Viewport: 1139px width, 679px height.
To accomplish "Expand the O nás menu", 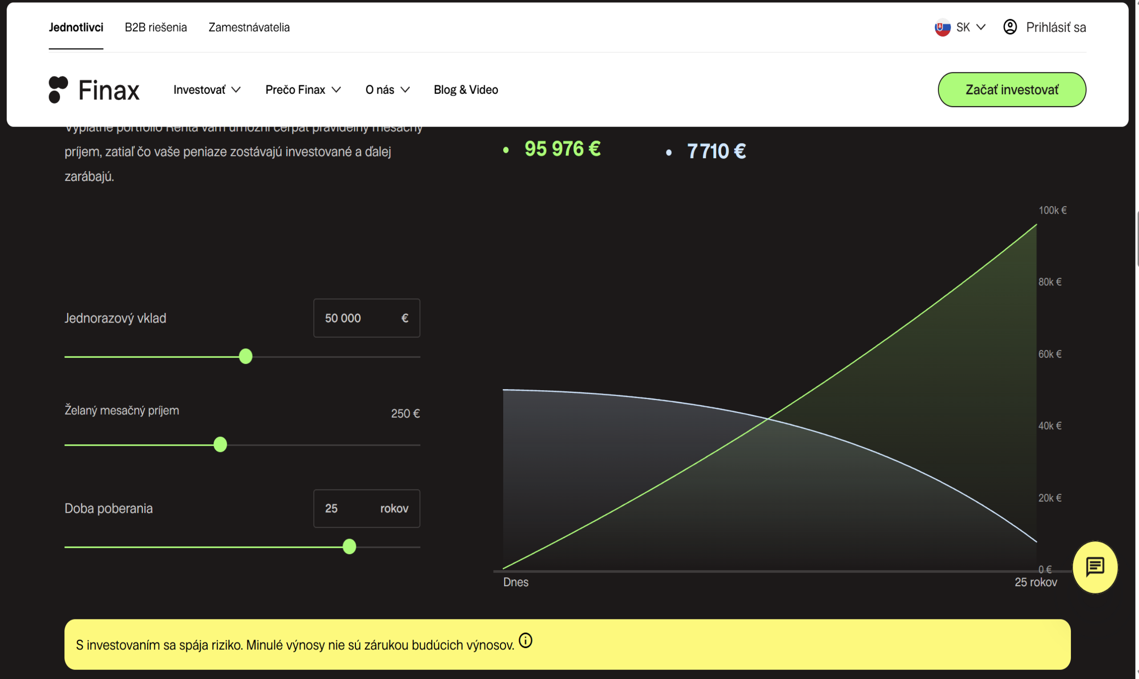I will click(387, 90).
